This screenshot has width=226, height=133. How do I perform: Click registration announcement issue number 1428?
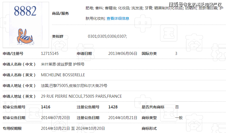(x=113, y=107)
